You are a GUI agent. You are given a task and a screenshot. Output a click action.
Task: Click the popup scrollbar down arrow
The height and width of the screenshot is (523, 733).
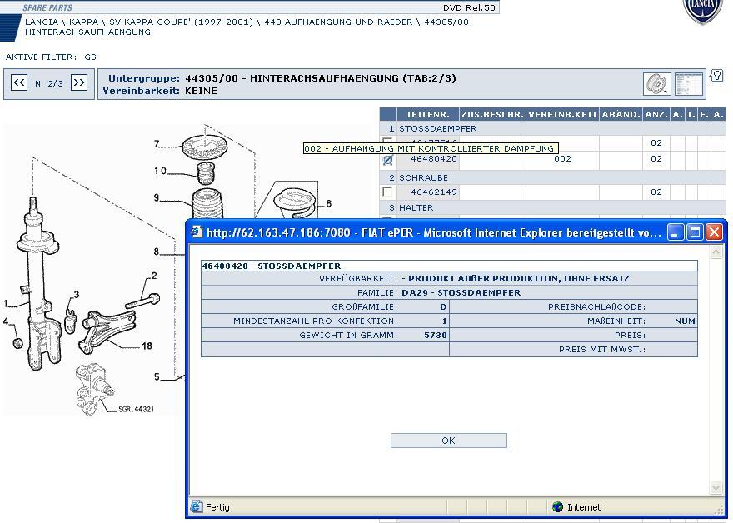(716, 487)
